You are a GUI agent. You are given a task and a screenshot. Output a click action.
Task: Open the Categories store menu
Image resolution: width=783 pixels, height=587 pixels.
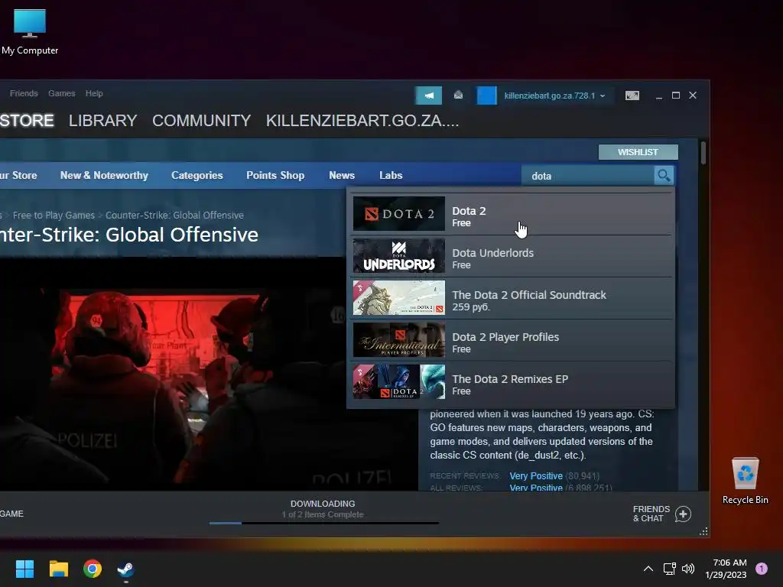click(197, 175)
